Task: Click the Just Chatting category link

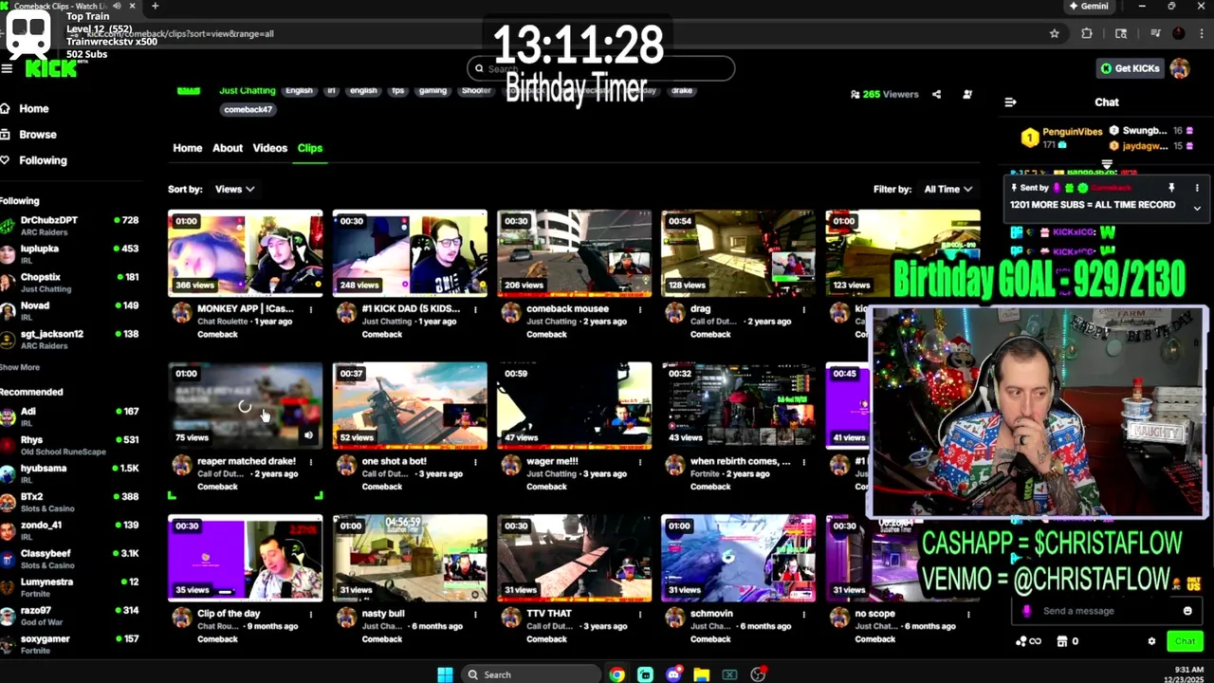Action: point(247,90)
